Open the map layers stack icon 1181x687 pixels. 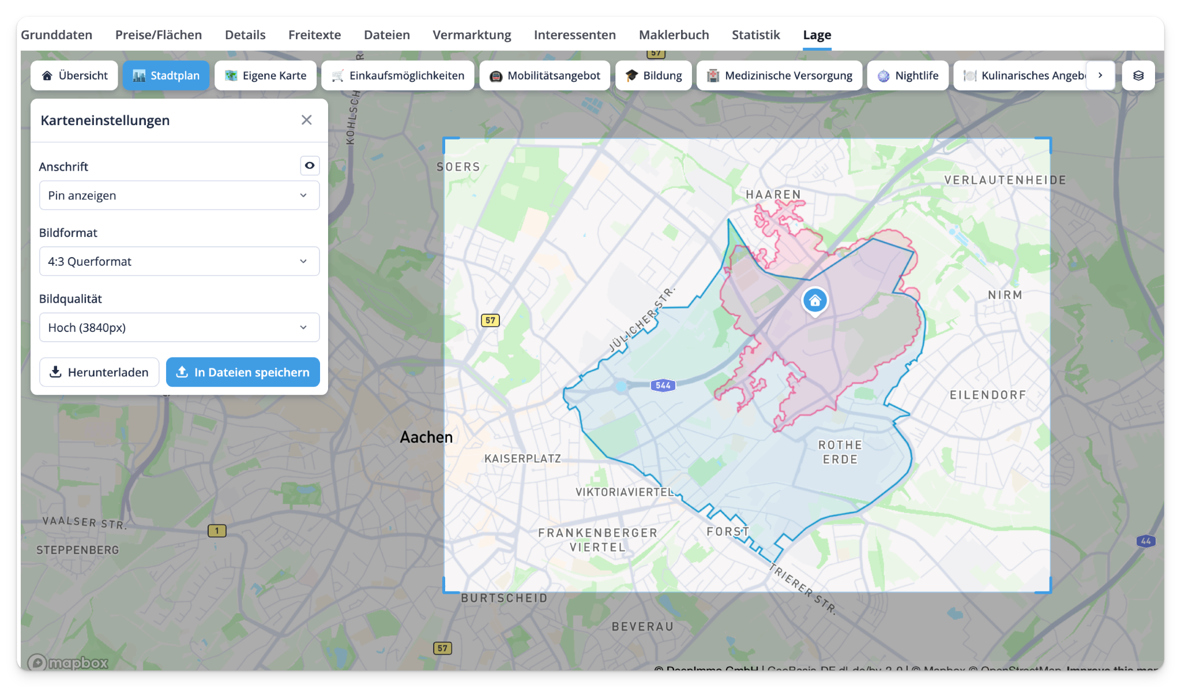point(1138,76)
